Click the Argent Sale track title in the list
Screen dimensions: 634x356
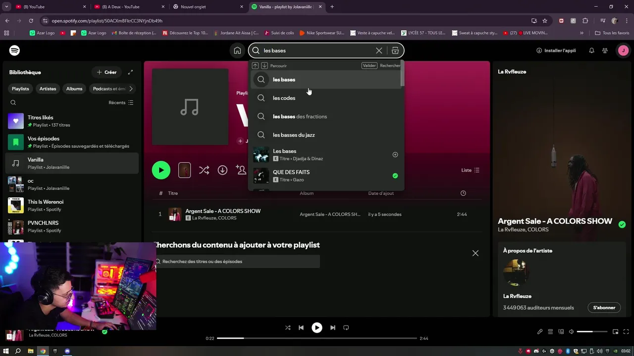pos(223,211)
